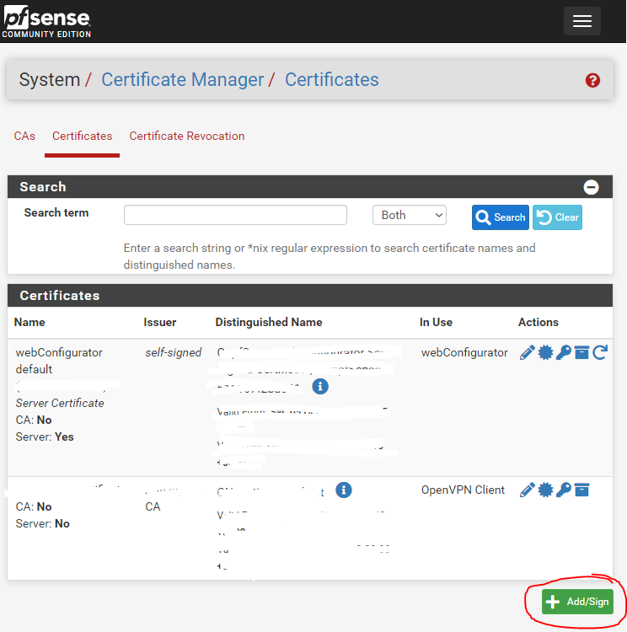This screenshot has height=632, width=627.
Task: Edit the webConfigurator certificate with the pencil icon
Action: pyautogui.click(x=527, y=352)
